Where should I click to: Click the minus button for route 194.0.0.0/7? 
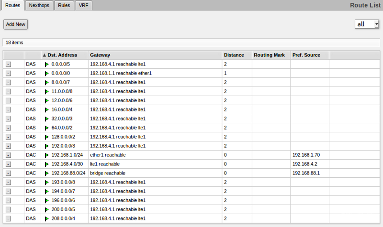8,192
